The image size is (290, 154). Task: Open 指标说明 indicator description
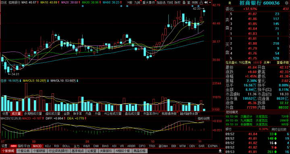pyautogui.click(x=204, y=118)
